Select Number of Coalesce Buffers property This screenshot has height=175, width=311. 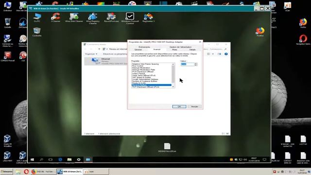pyautogui.click(x=152, y=81)
